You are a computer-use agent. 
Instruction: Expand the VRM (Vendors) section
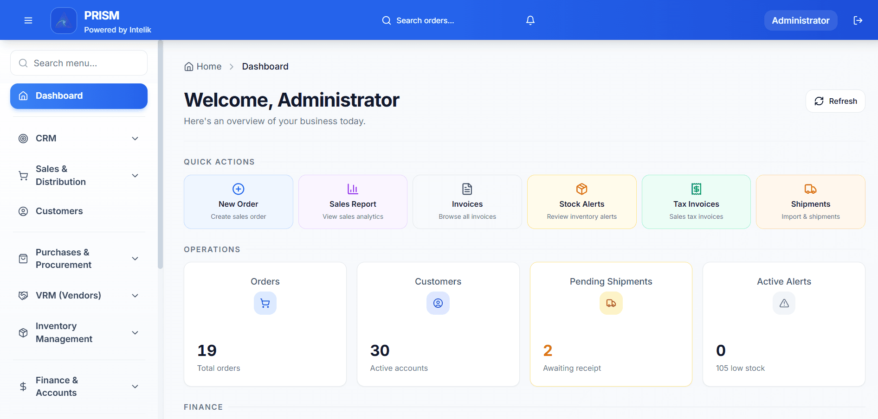click(x=79, y=295)
